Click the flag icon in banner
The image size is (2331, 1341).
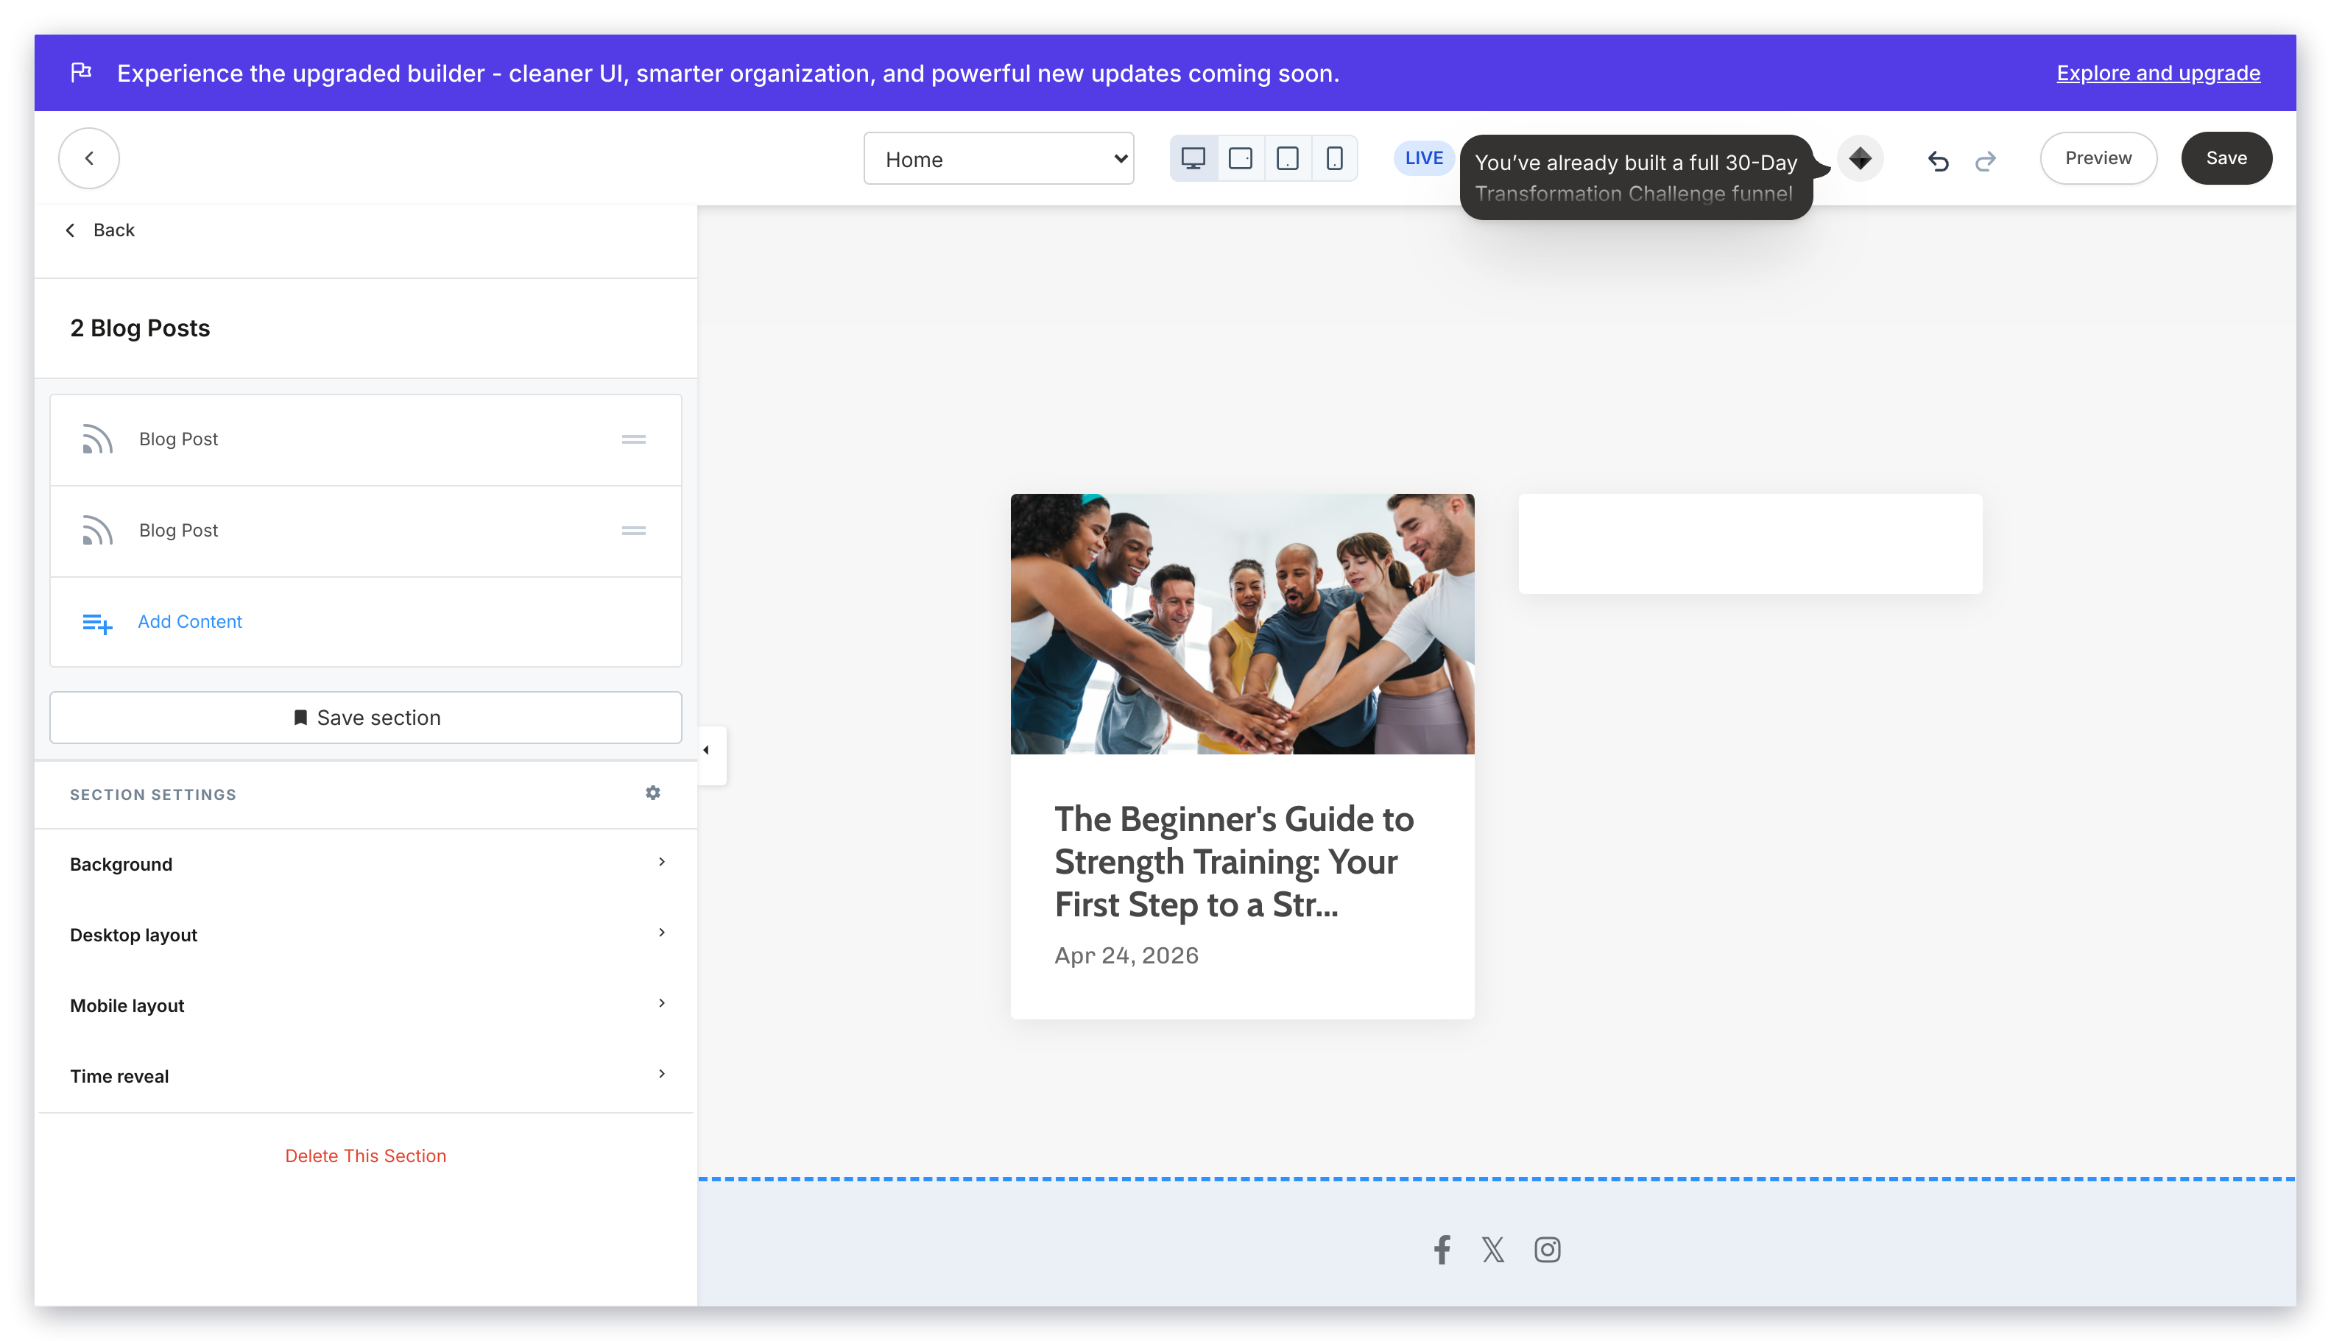point(81,72)
